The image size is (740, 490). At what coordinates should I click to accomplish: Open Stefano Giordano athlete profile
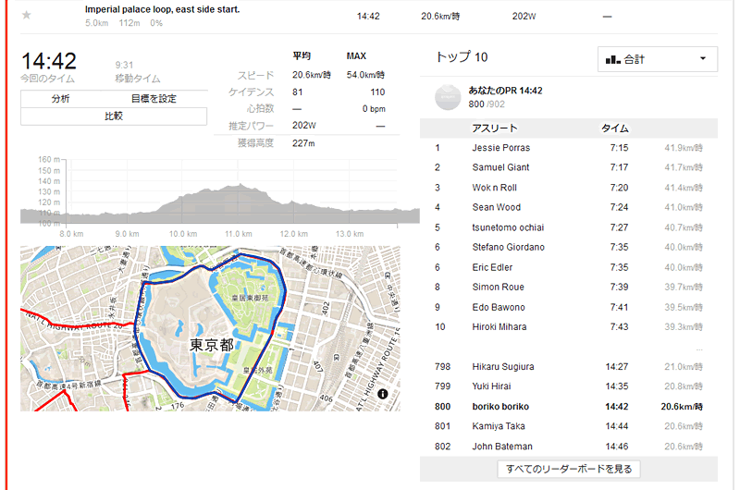pos(508,247)
